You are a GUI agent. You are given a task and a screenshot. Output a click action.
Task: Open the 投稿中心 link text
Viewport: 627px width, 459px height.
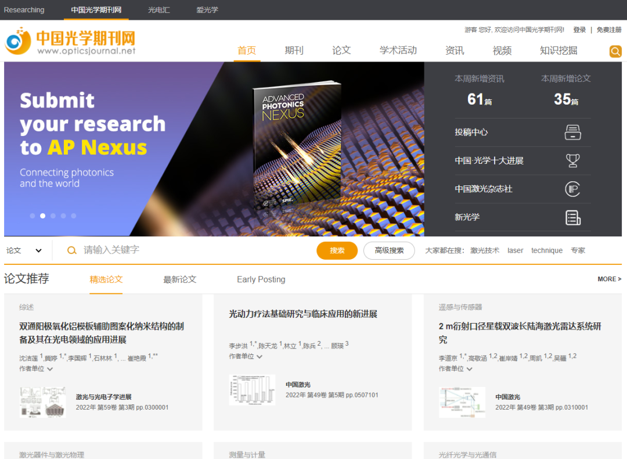point(471,132)
